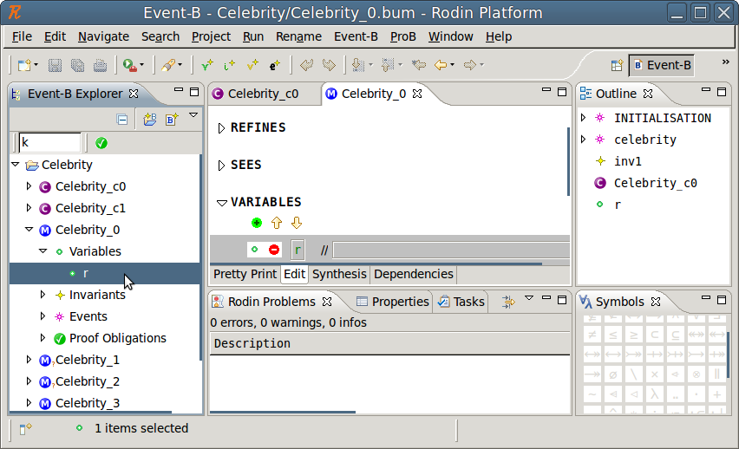739x449 pixels.
Task: Toggle the green checkmark filter in Explorer
Action: (101, 143)
